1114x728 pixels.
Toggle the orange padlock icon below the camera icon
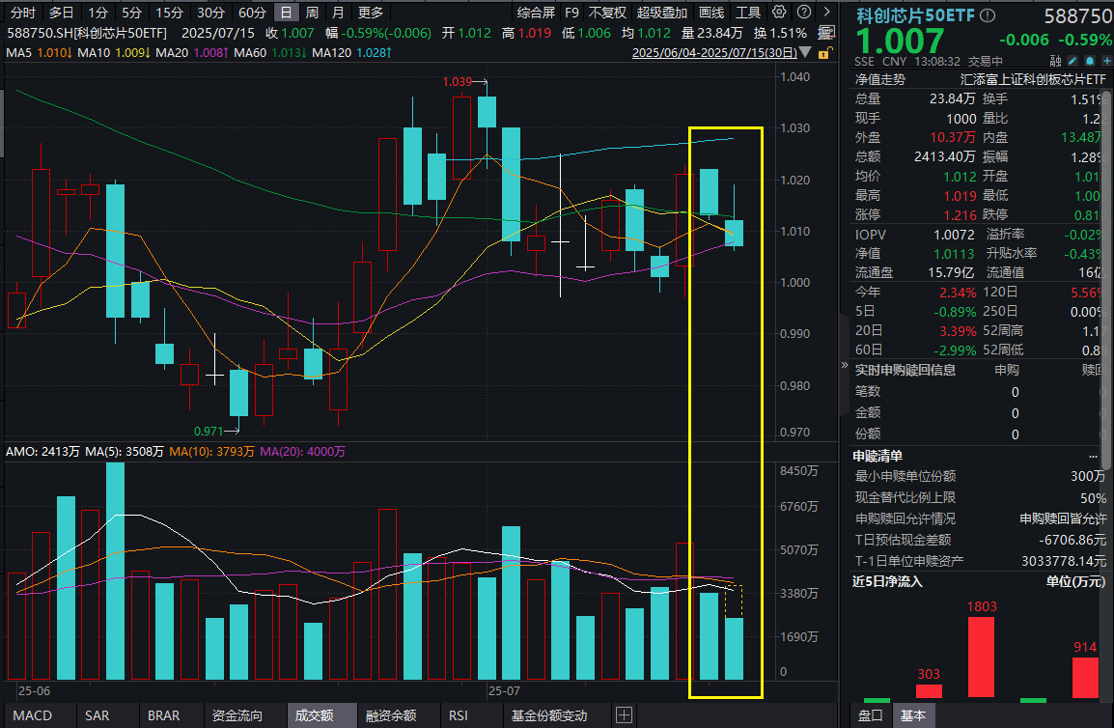823,53
